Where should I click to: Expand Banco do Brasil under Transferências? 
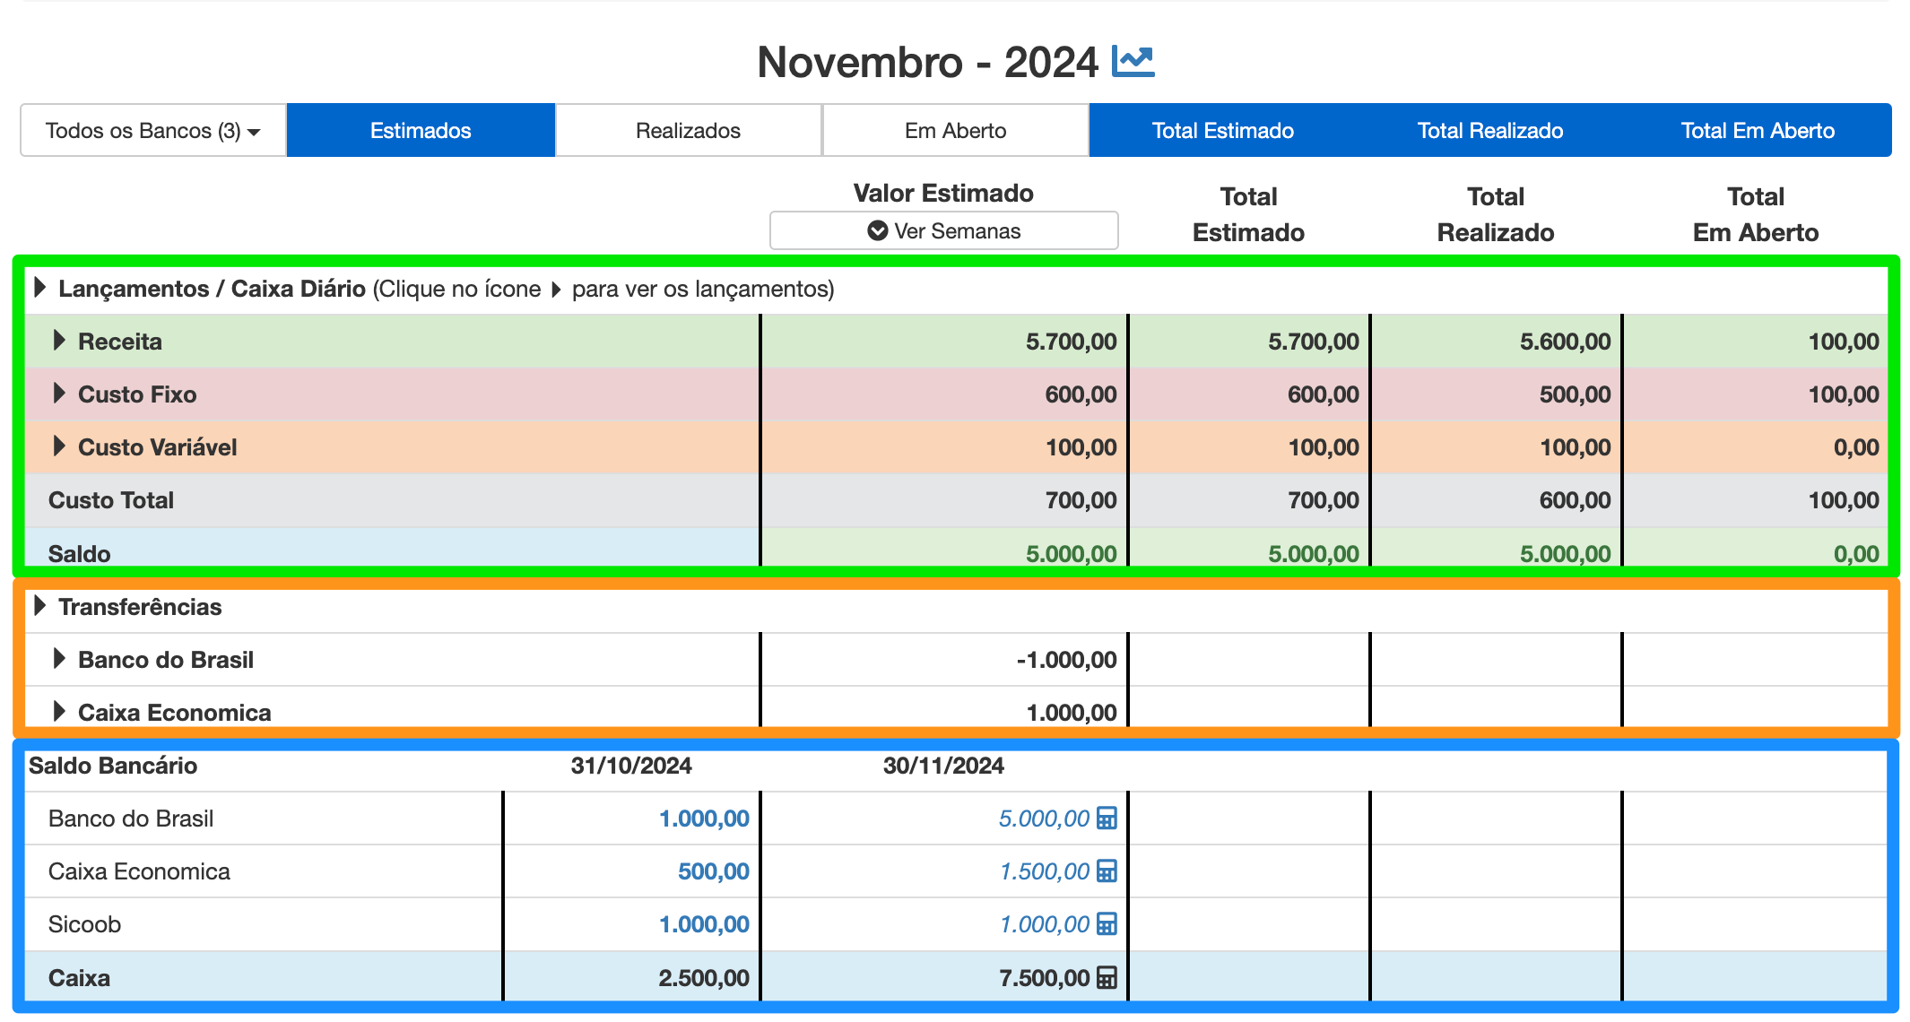pos(59,659)
